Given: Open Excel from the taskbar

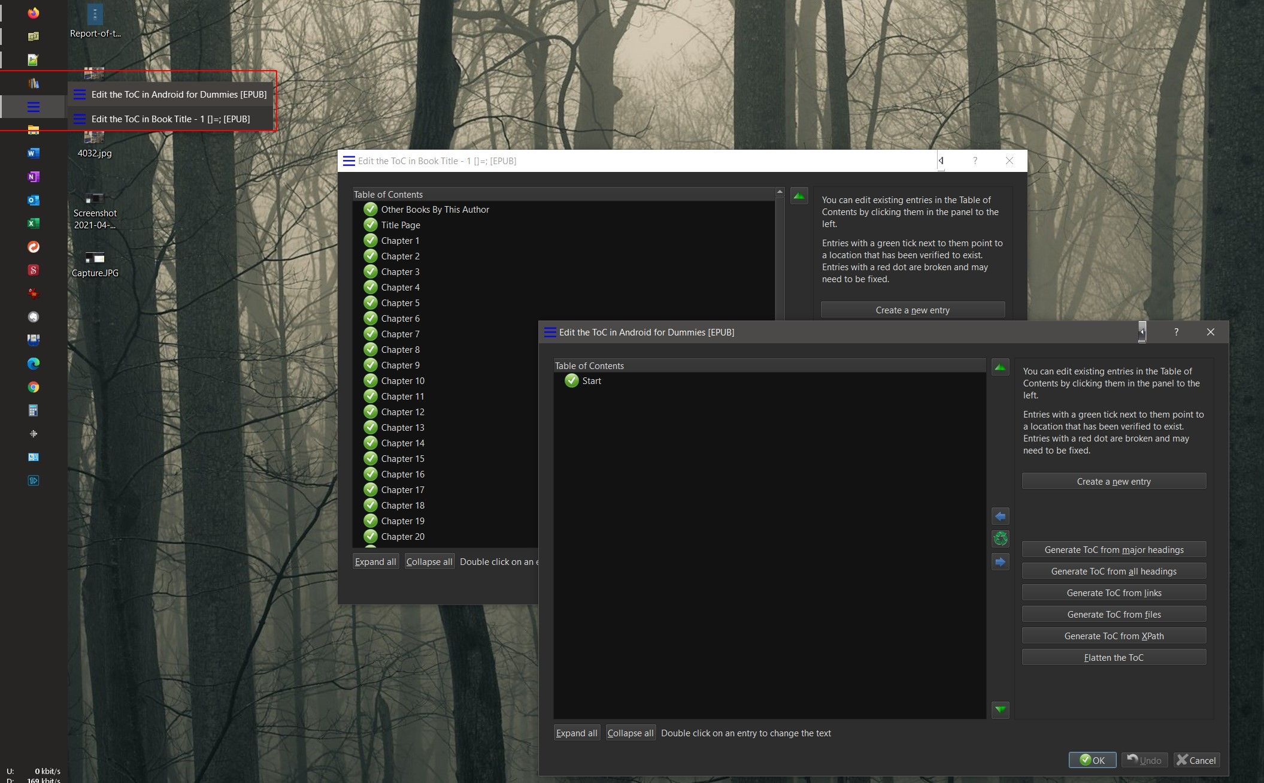Looking at the screenshot, I should click(x=34, y=223).
